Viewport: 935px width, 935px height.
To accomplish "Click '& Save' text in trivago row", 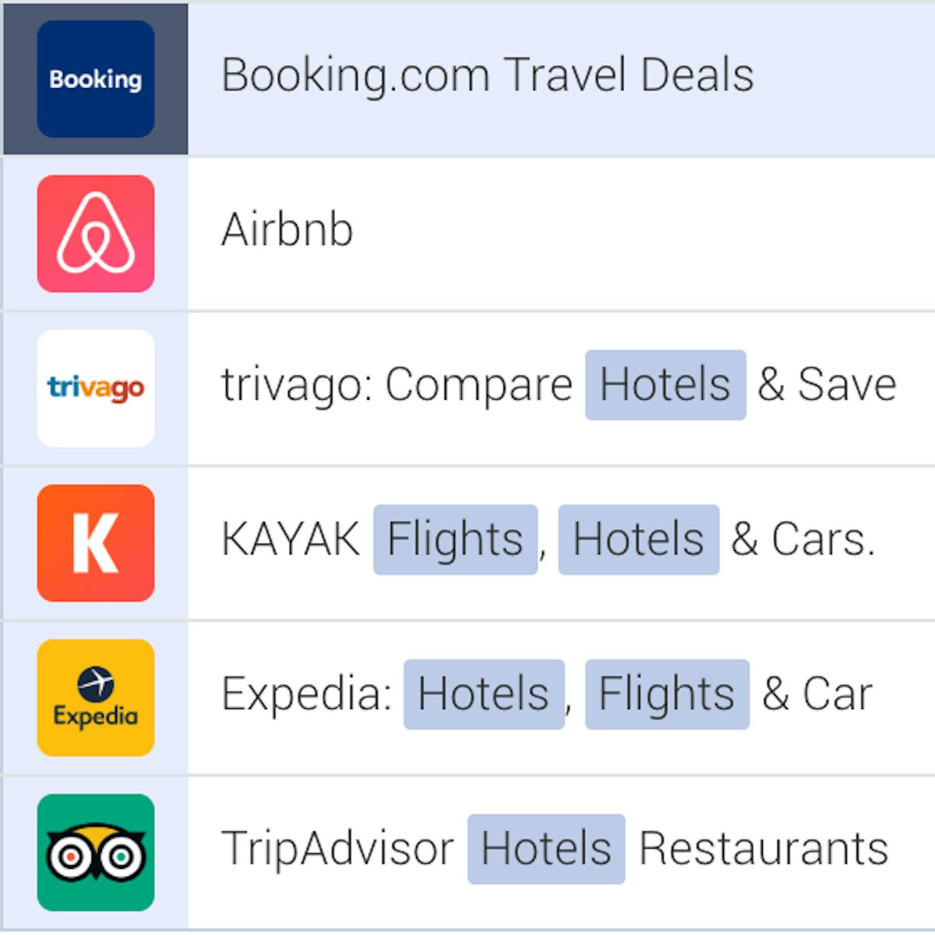I will point(827,385).
